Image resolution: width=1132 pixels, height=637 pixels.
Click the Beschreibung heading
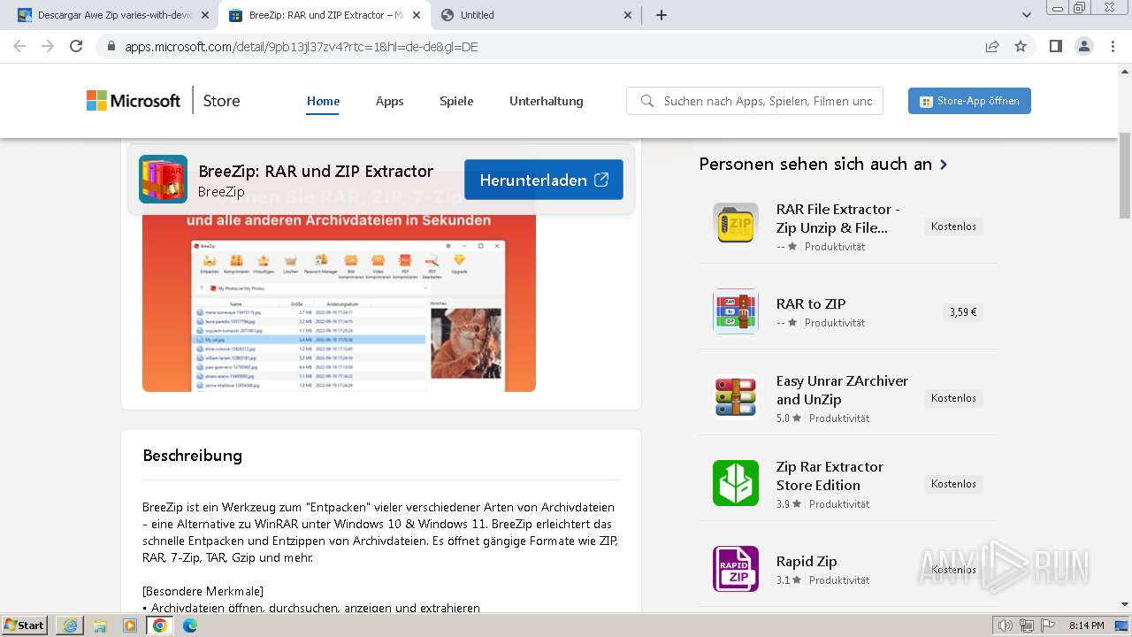pos(192,456)
